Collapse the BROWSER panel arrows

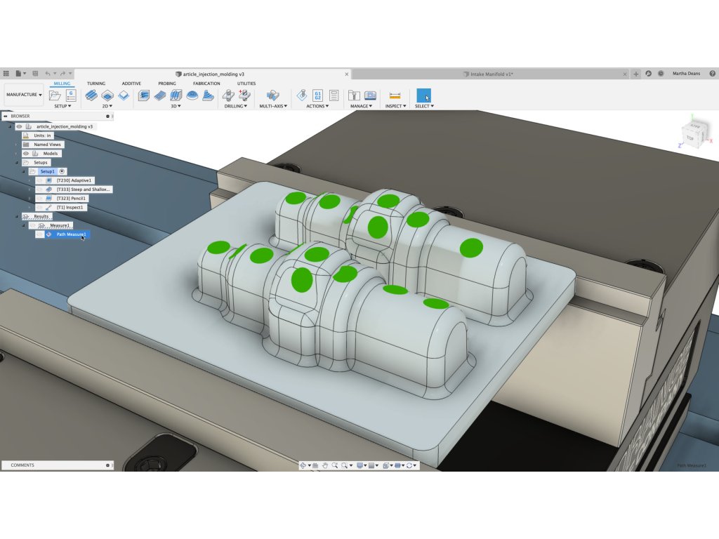click(x=5, y=117)
